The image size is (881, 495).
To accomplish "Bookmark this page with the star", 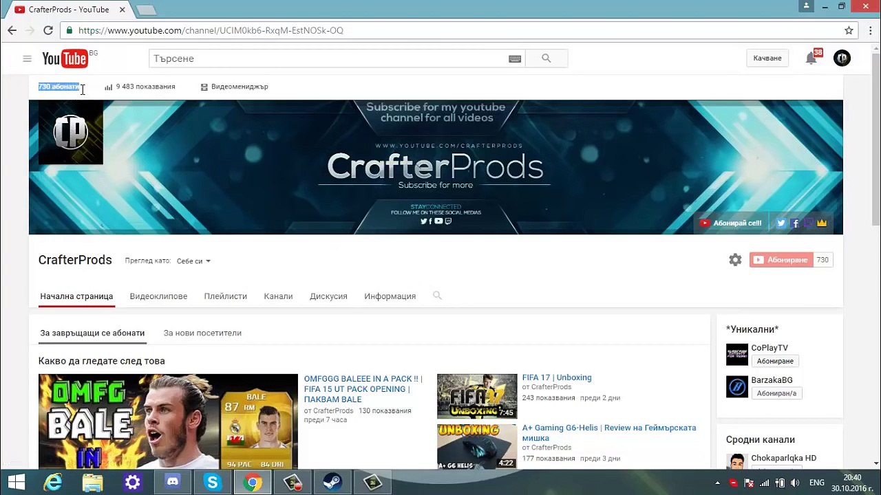I will click(x=849, y=30).
